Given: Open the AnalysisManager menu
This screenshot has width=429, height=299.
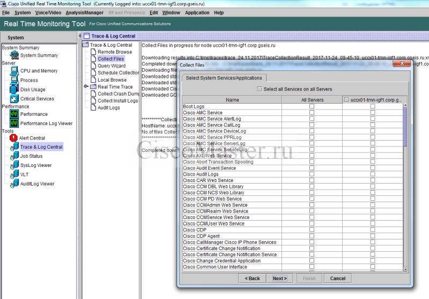Looking at the screenshot, I should coord(85,12).
